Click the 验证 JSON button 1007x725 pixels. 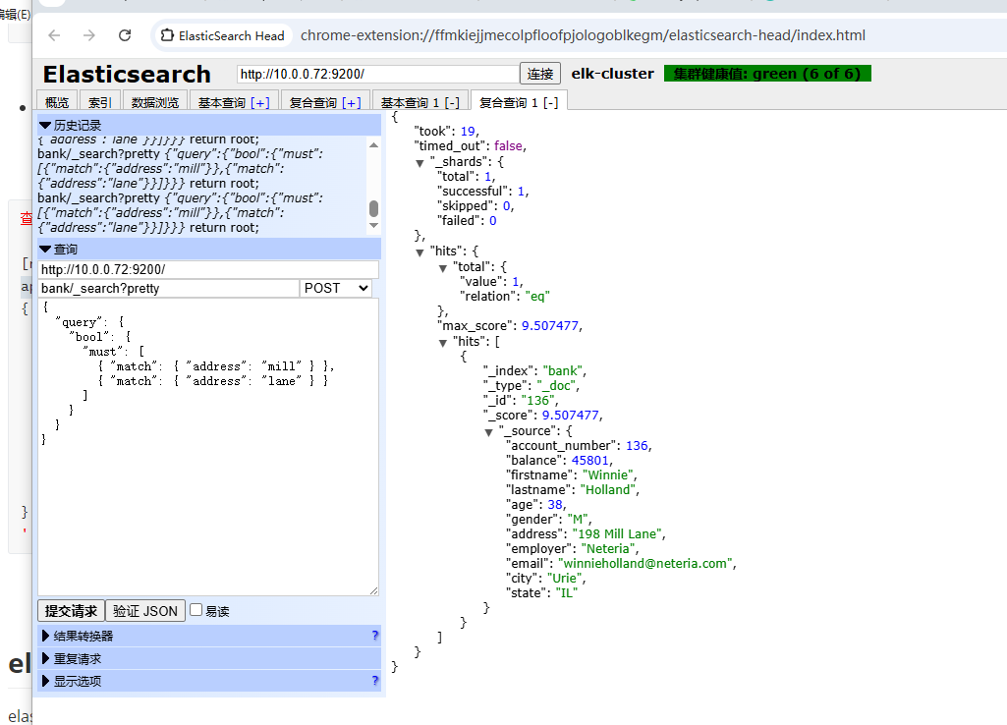click(x=143, y=610)
